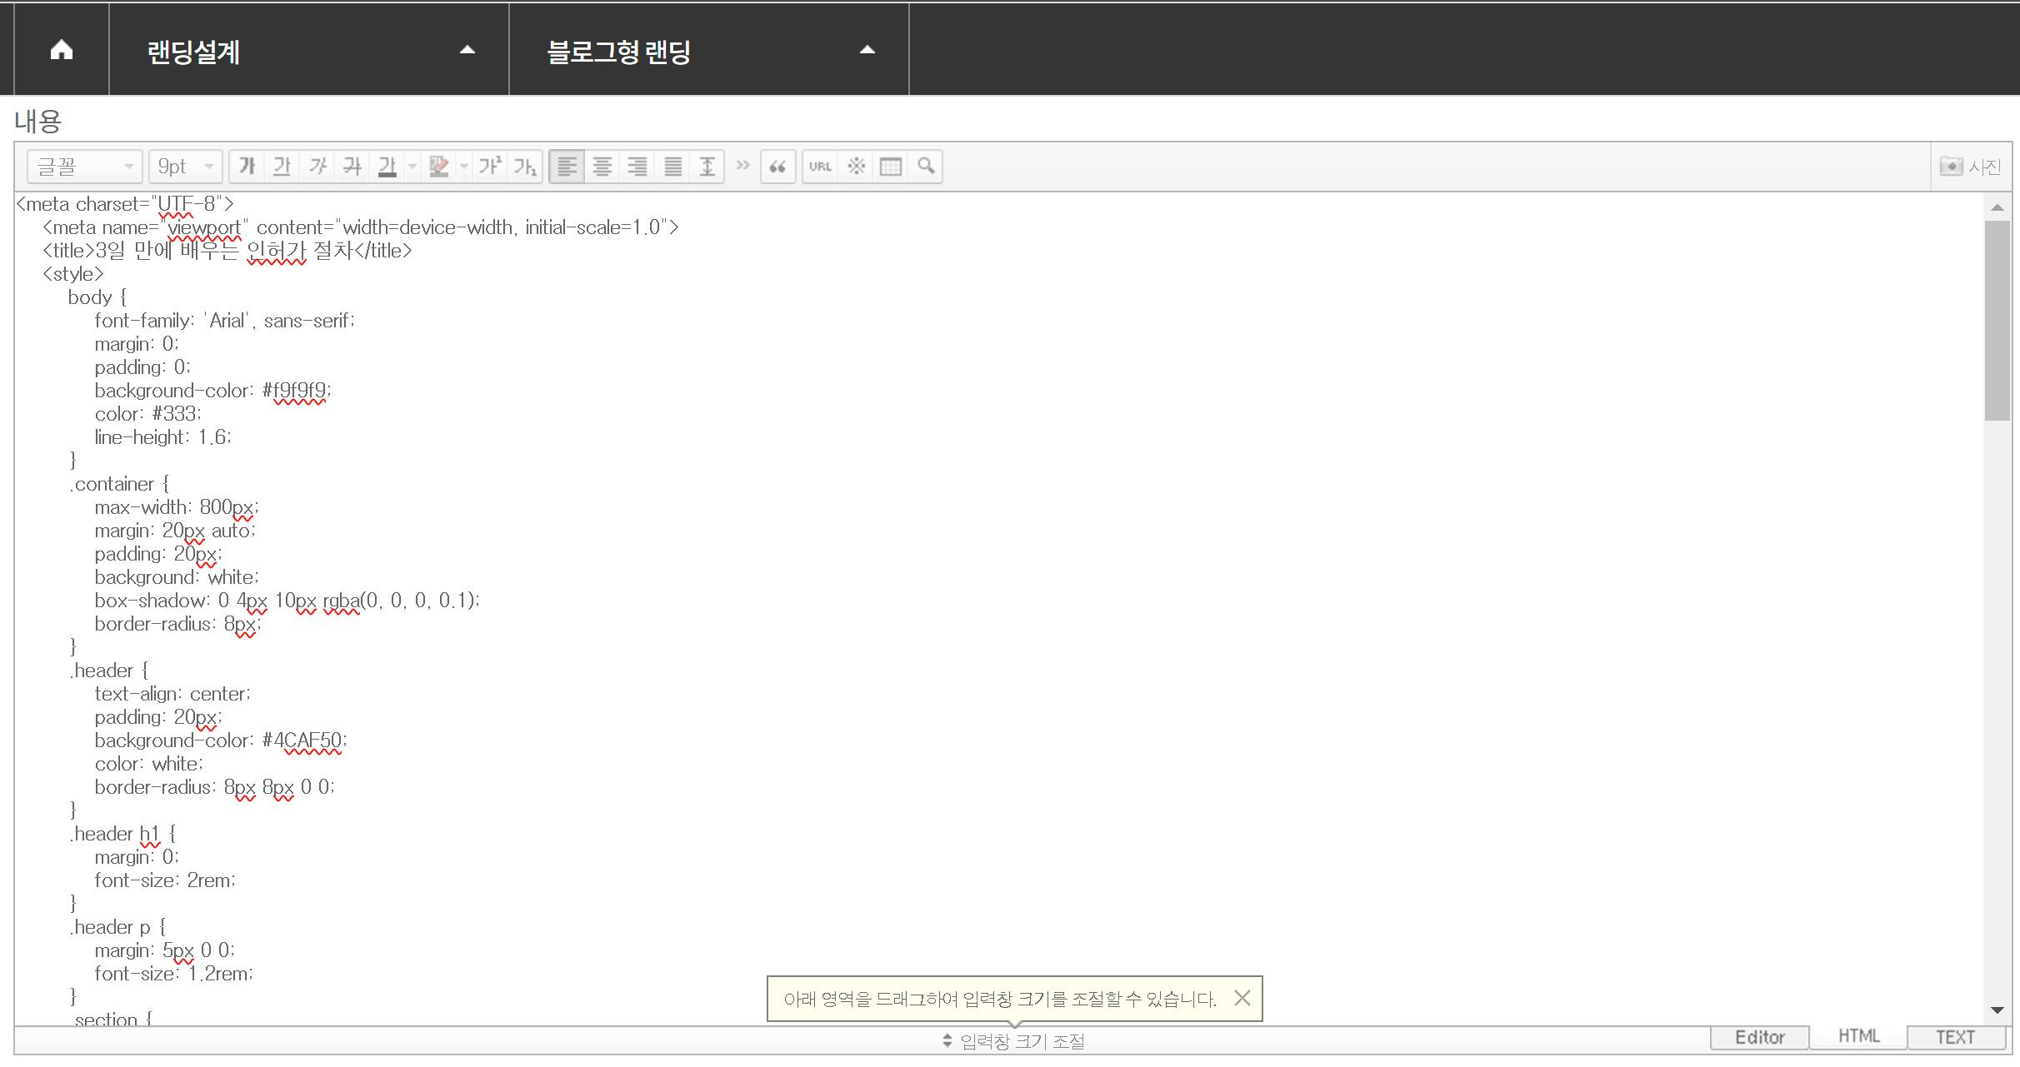This screenshot has width=2020, height=1067.
Task: Switch to the TEXT tab
Action: (x=1955, y=1037)
